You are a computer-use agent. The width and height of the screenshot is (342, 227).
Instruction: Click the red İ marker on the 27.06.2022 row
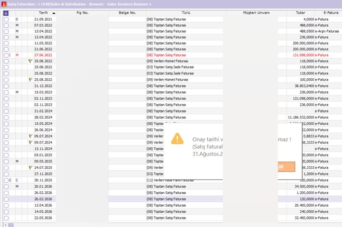(10, 55)
